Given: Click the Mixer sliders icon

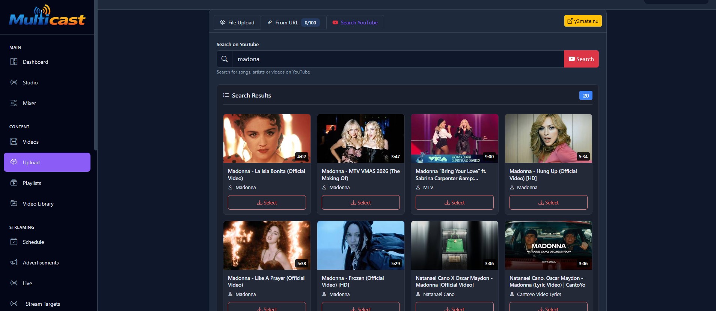Looking at the screenshot, I should pos(14,103).
